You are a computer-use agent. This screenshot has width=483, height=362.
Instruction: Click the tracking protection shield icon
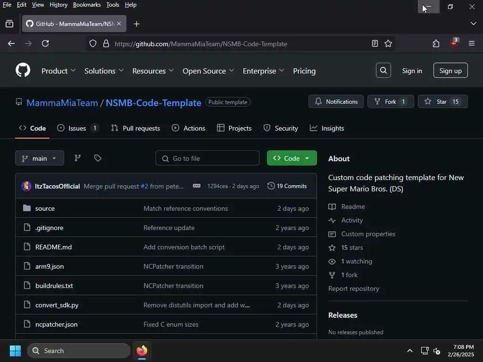tap(93, 44)
